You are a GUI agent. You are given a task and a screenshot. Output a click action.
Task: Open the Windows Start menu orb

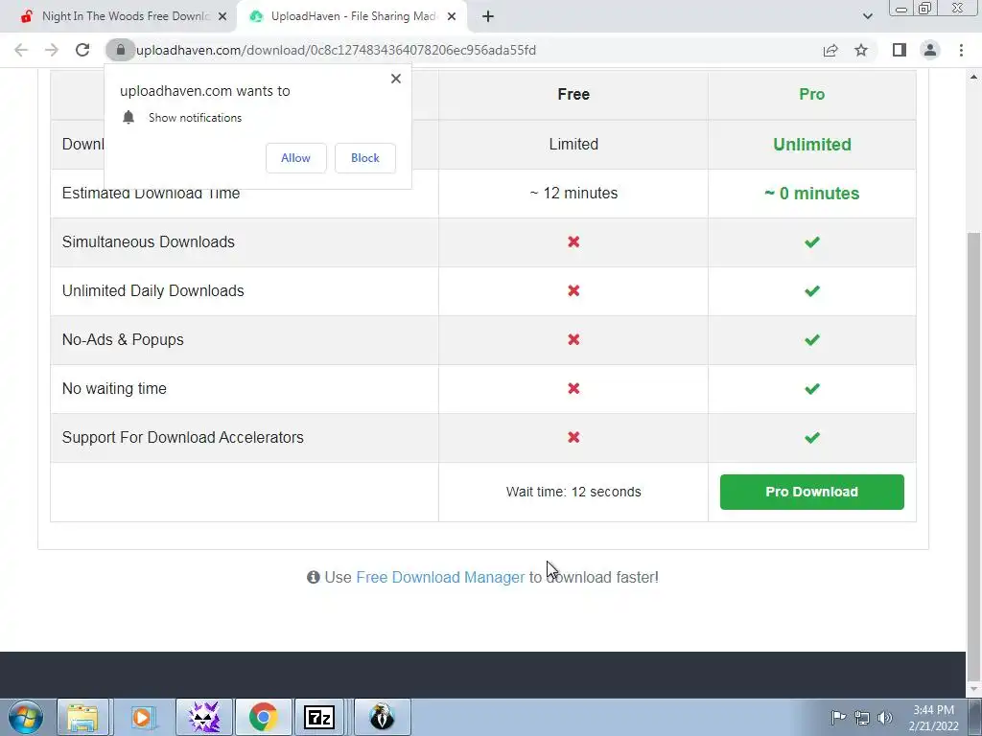pyautogui.click(x=26, y=717)
